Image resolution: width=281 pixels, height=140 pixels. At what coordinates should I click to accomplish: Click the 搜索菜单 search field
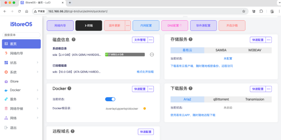coord(21,35)
